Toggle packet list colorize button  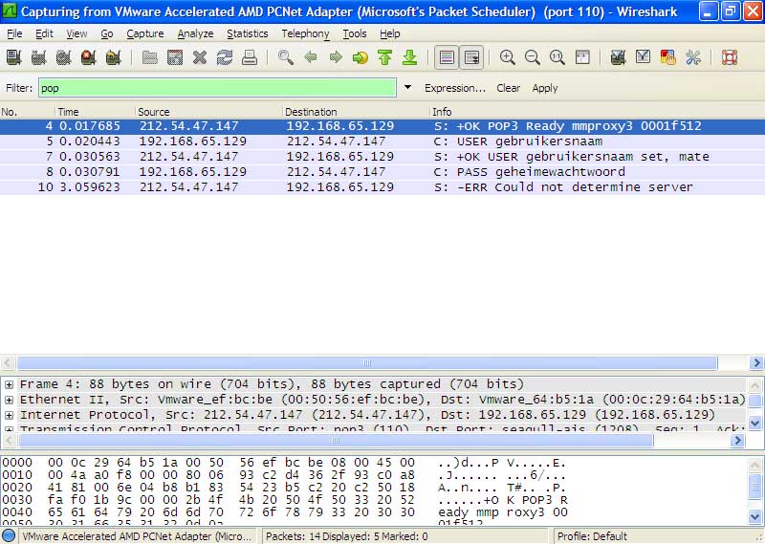[x=447, y=57]
